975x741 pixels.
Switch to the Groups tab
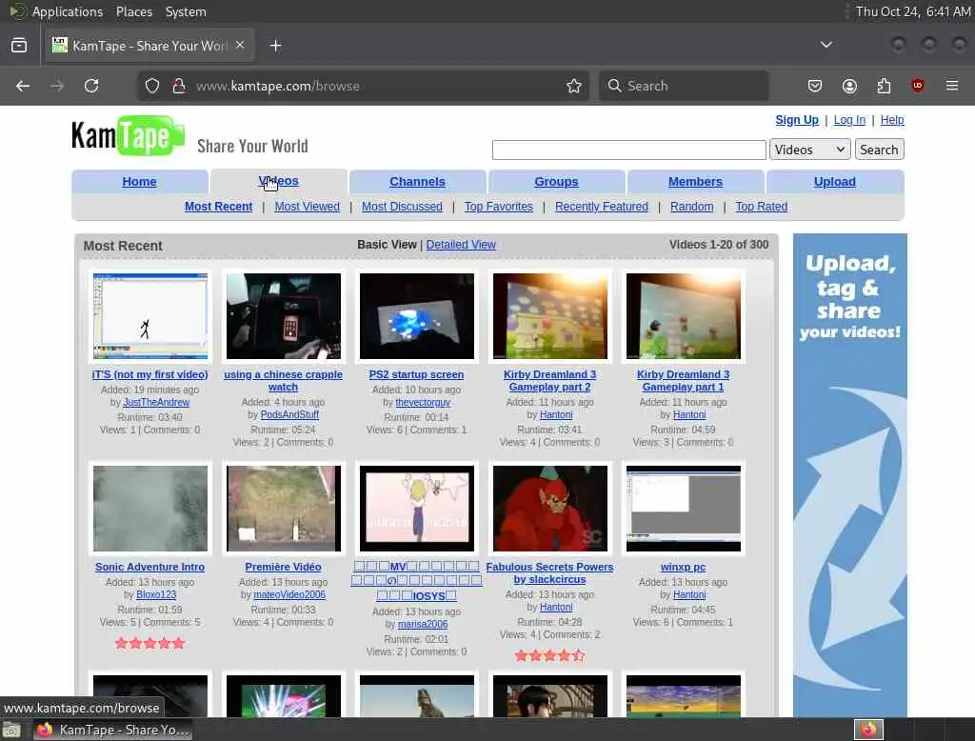(x=556, y=182)
